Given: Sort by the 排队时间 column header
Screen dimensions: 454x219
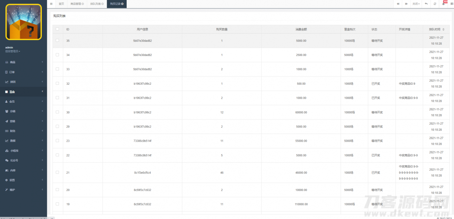Looking at the screenshot, I should click(x=434, y=29).
